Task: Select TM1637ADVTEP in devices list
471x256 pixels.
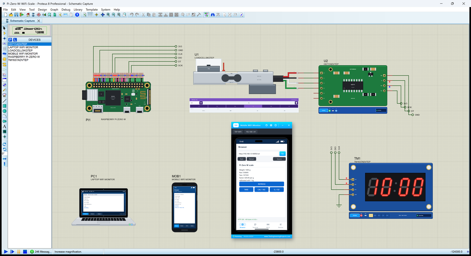Action: coord(18,60)
